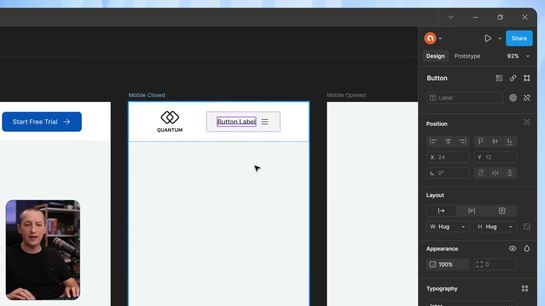
Task: Click the X position field showing 24
Action: pyautogui.click(x=448, y=157)
